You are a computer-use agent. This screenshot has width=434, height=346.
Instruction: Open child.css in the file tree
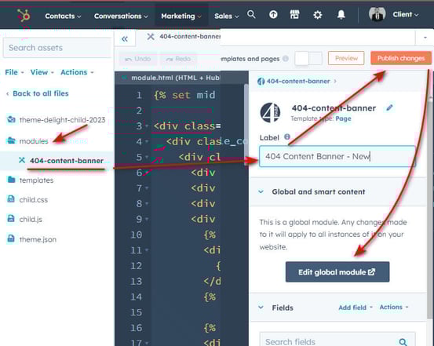(x=34, y=199)
